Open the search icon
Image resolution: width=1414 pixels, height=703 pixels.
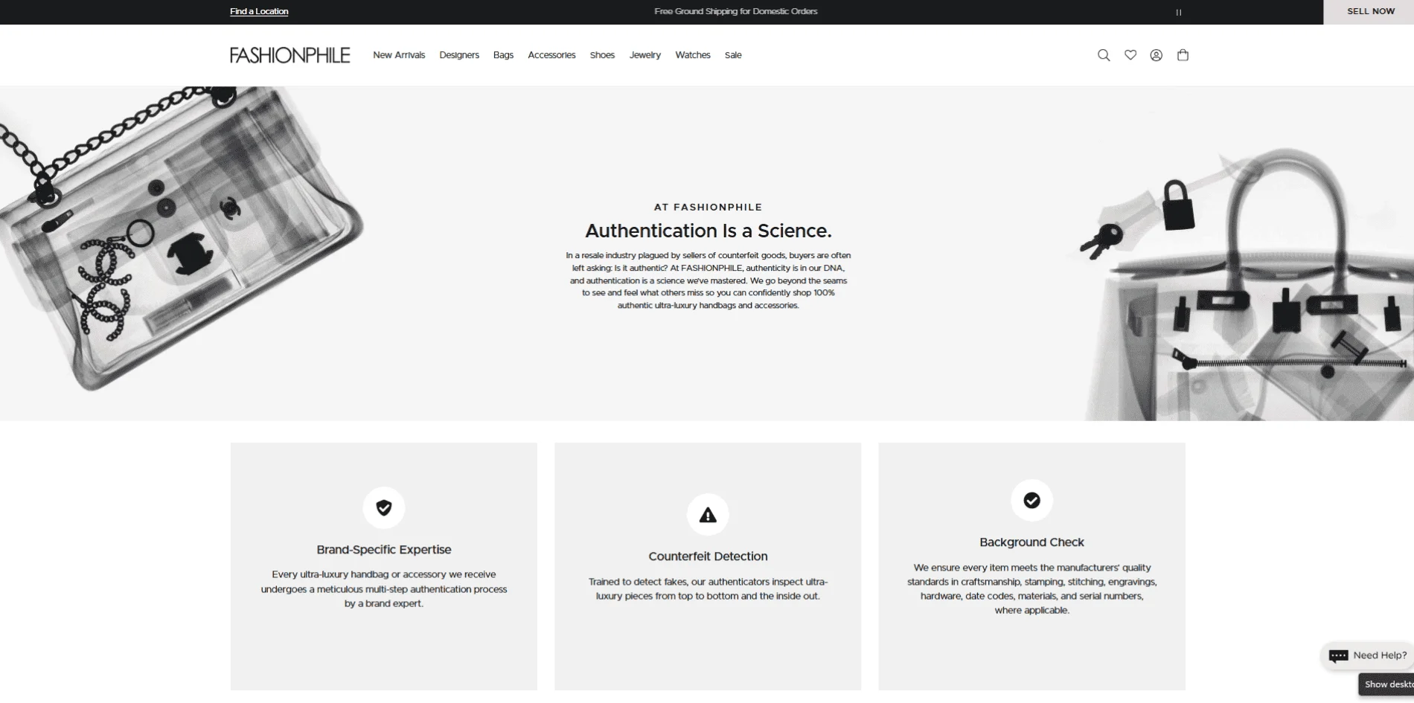(x=1104, y=54)
